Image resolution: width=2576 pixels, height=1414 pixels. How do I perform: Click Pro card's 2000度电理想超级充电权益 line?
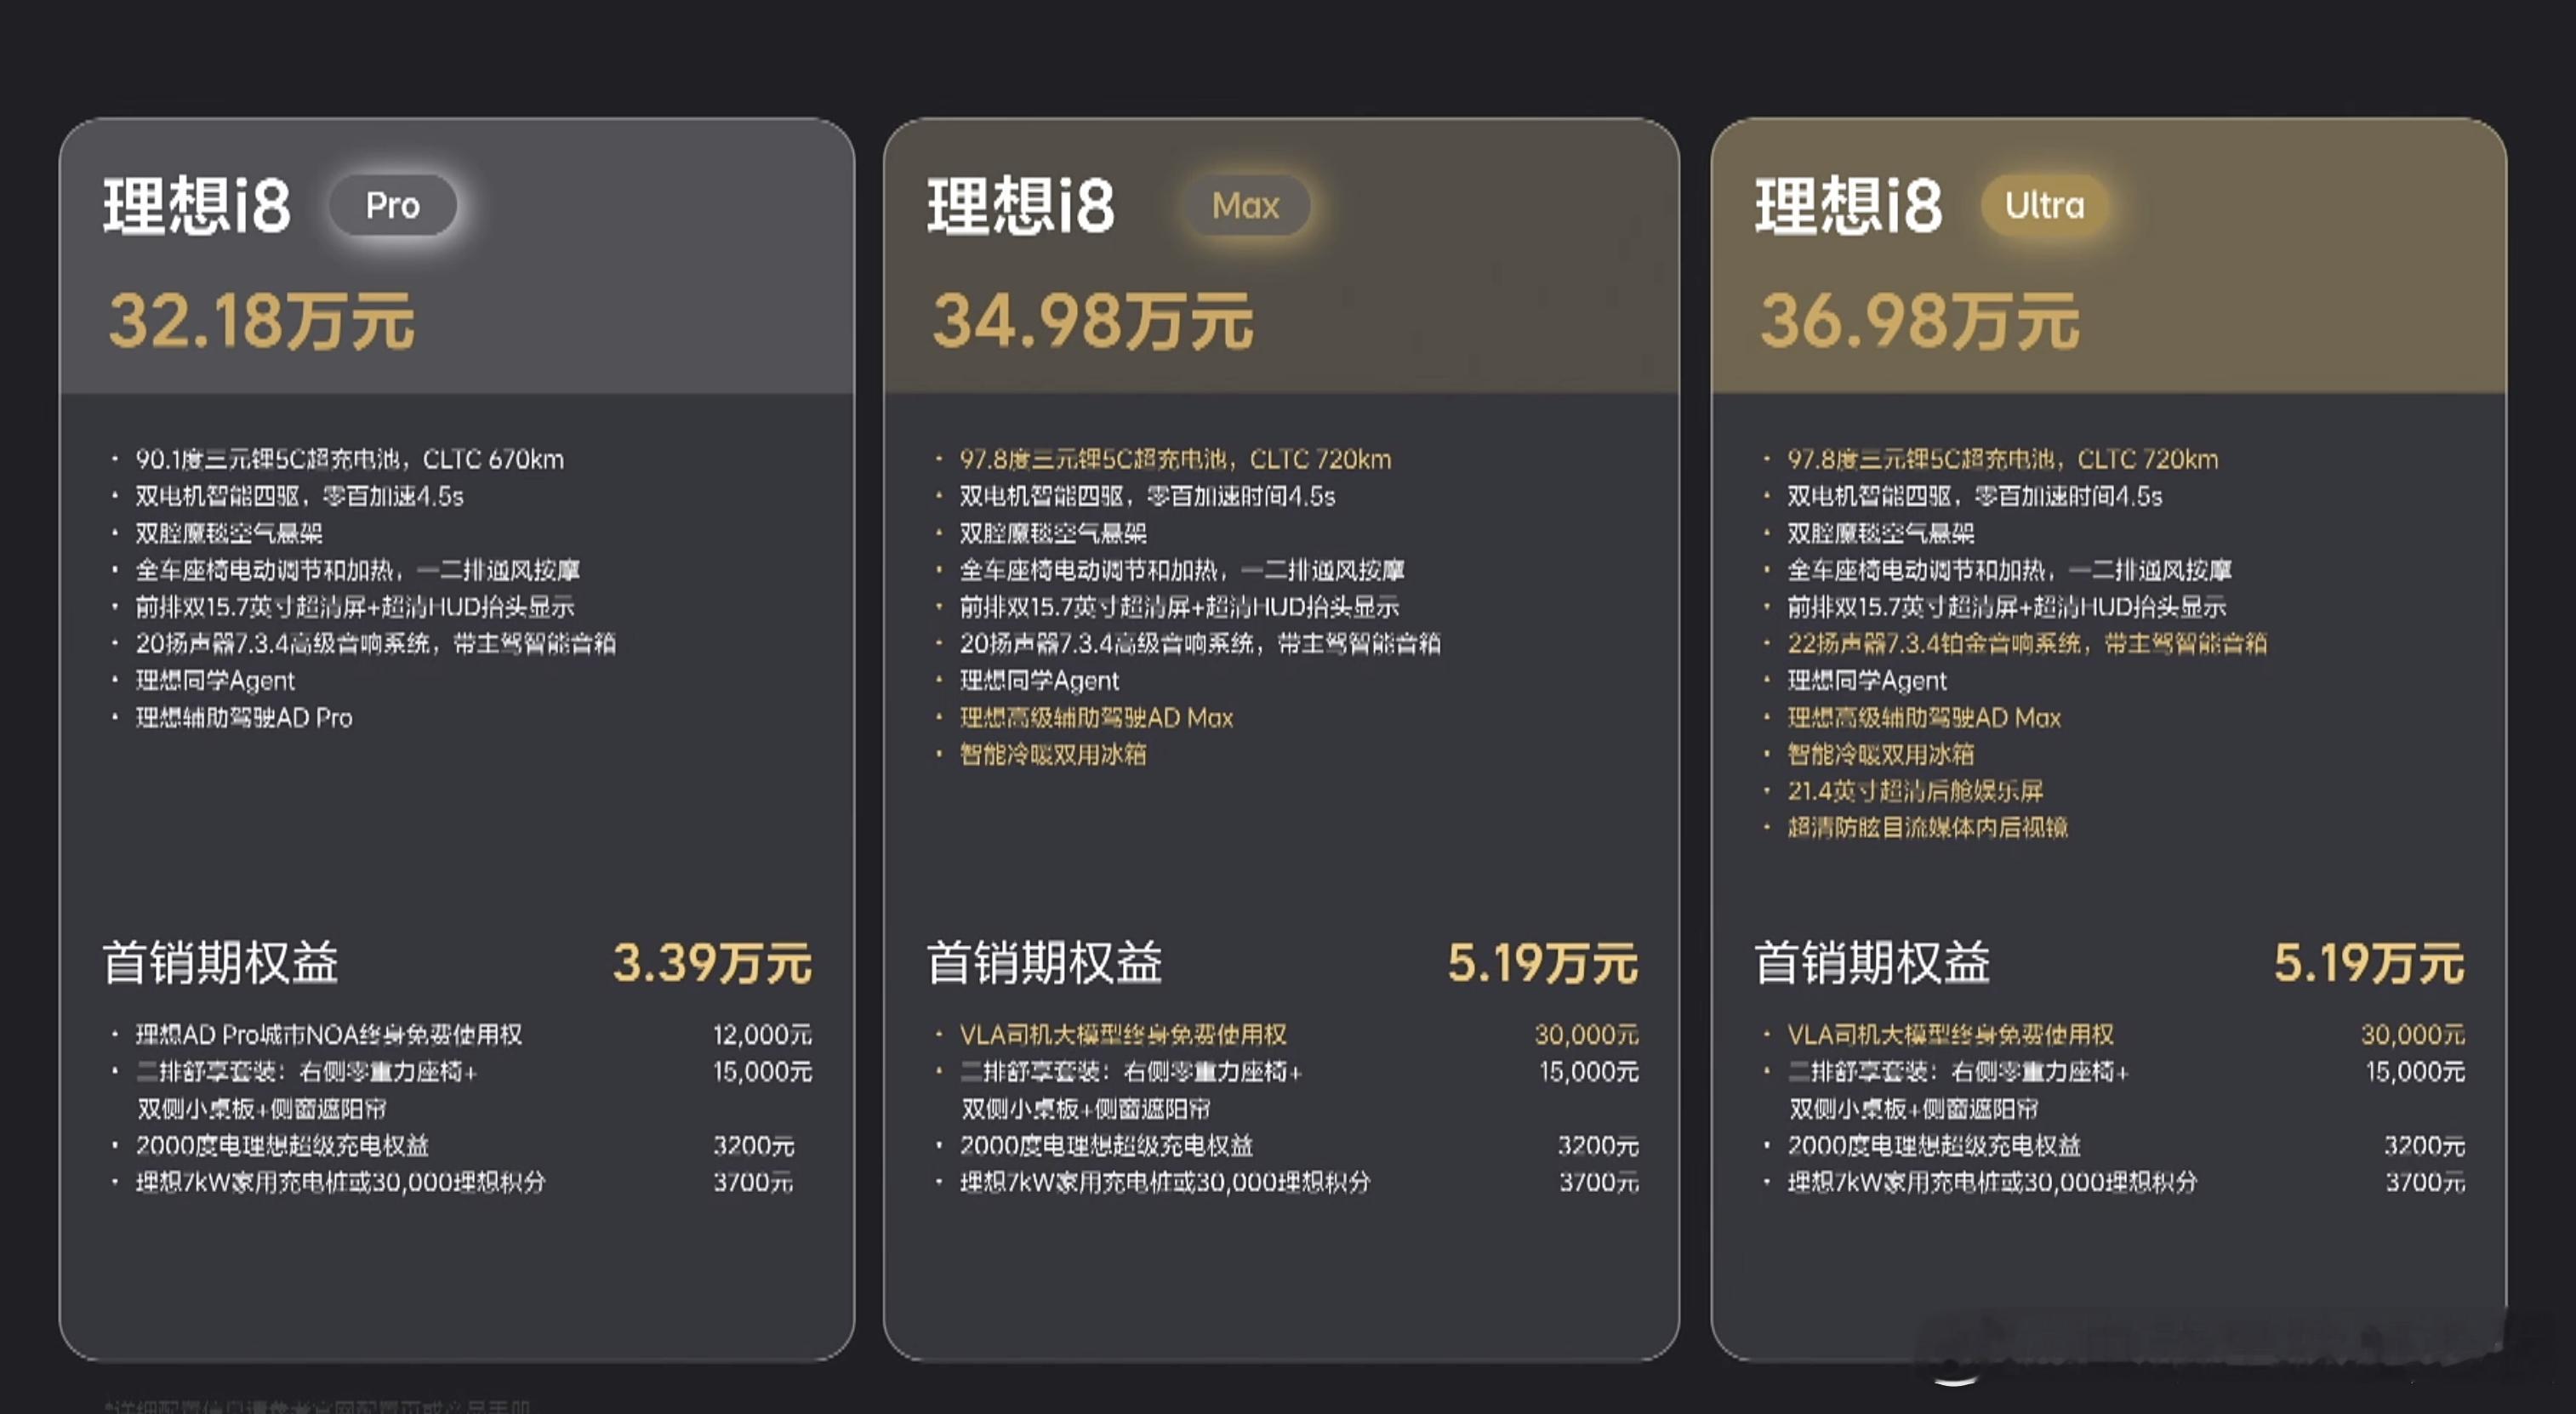pos(282,1145)
